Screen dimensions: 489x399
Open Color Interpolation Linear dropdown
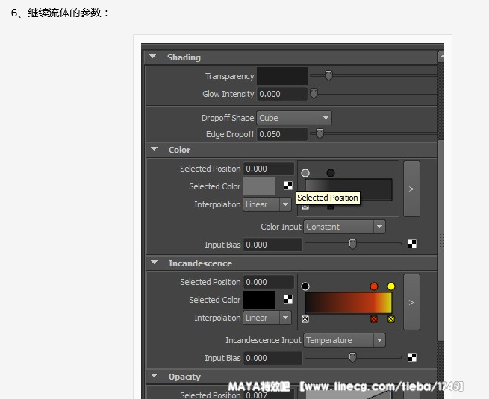click(267, 204)
